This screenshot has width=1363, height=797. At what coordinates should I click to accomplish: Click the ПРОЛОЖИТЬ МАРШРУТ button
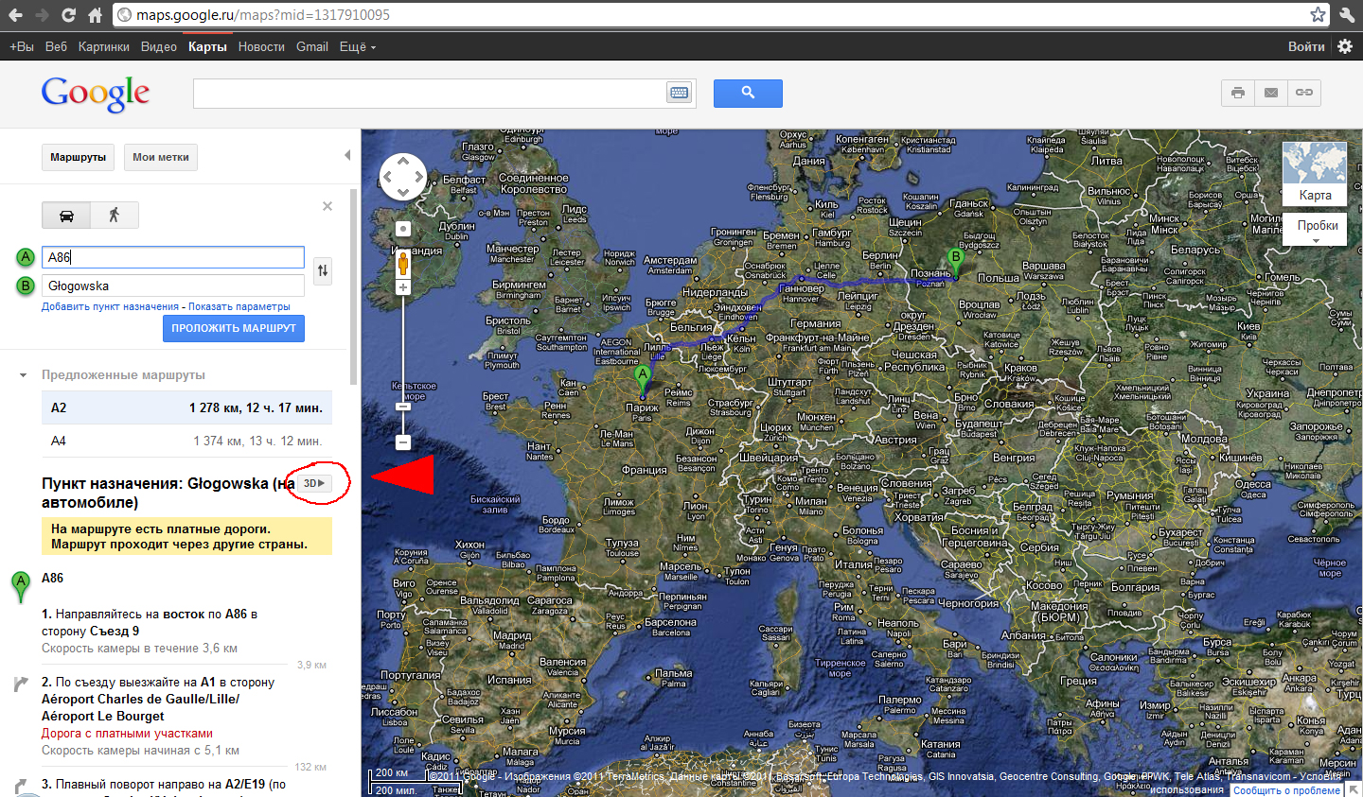tap(234, 328)
